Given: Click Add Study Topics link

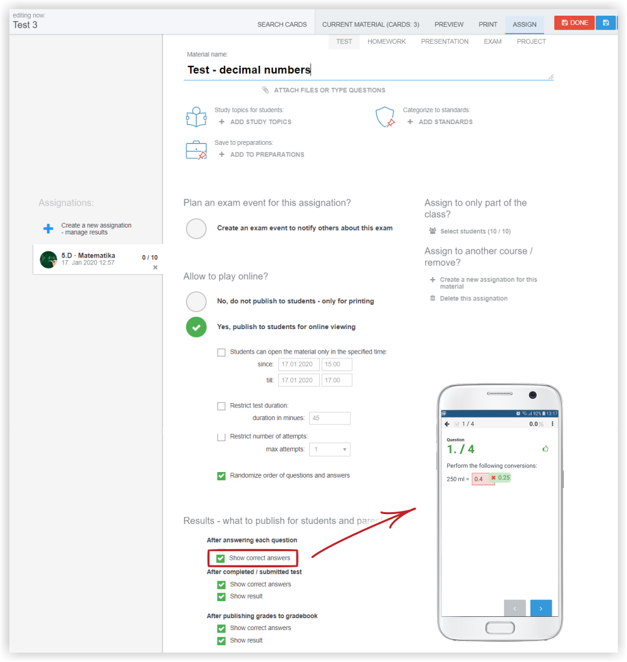Looking at the screenshot, I should tap(260, 122).
